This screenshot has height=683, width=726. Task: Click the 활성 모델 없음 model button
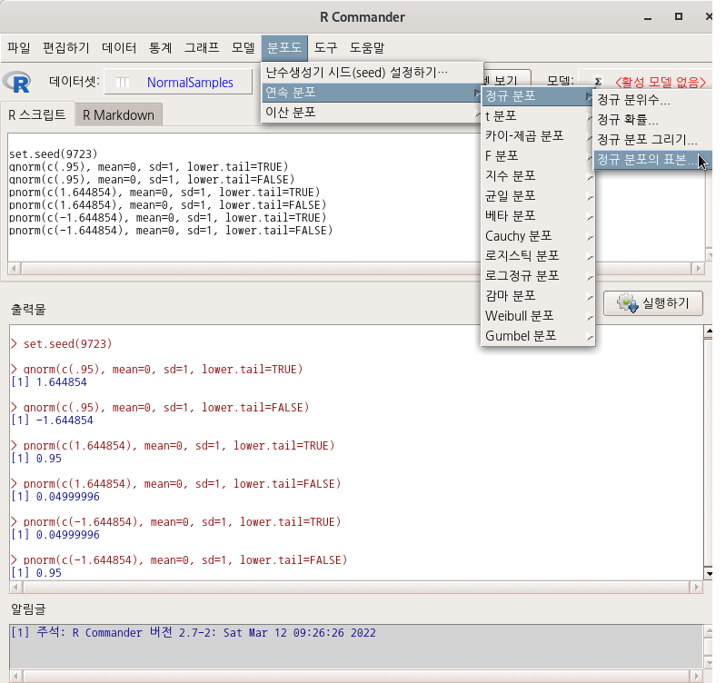click(x=661, y=83)
